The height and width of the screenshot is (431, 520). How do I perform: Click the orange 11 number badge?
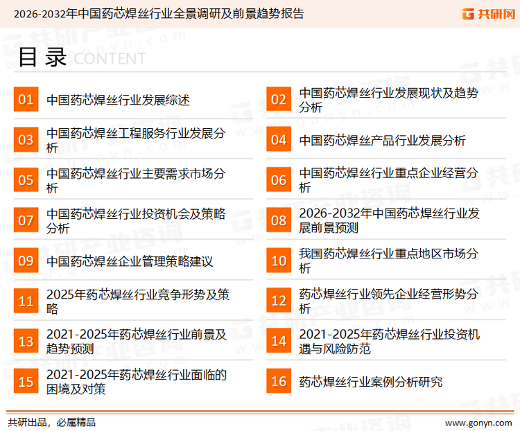[x=26, y=301]
